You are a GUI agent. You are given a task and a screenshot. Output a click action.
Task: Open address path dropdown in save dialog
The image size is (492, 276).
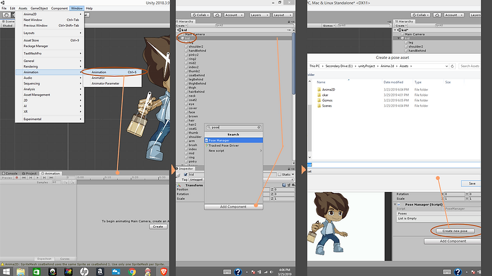[x=447, y=66]
